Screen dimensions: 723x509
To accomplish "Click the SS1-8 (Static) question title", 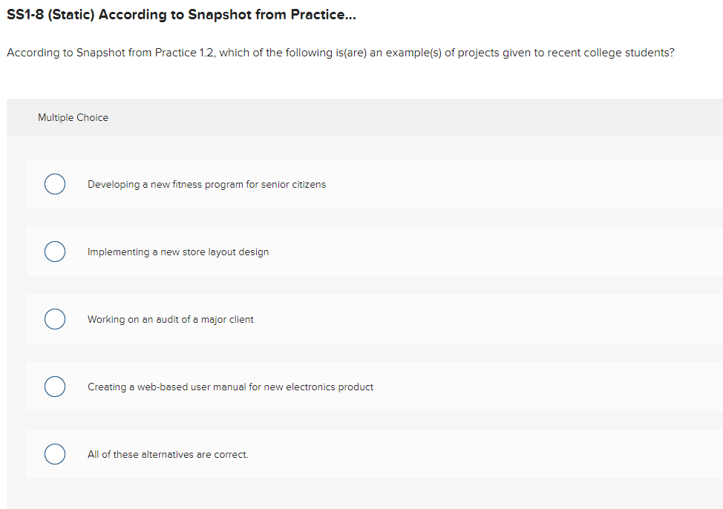I will click(x=180, y=14).
